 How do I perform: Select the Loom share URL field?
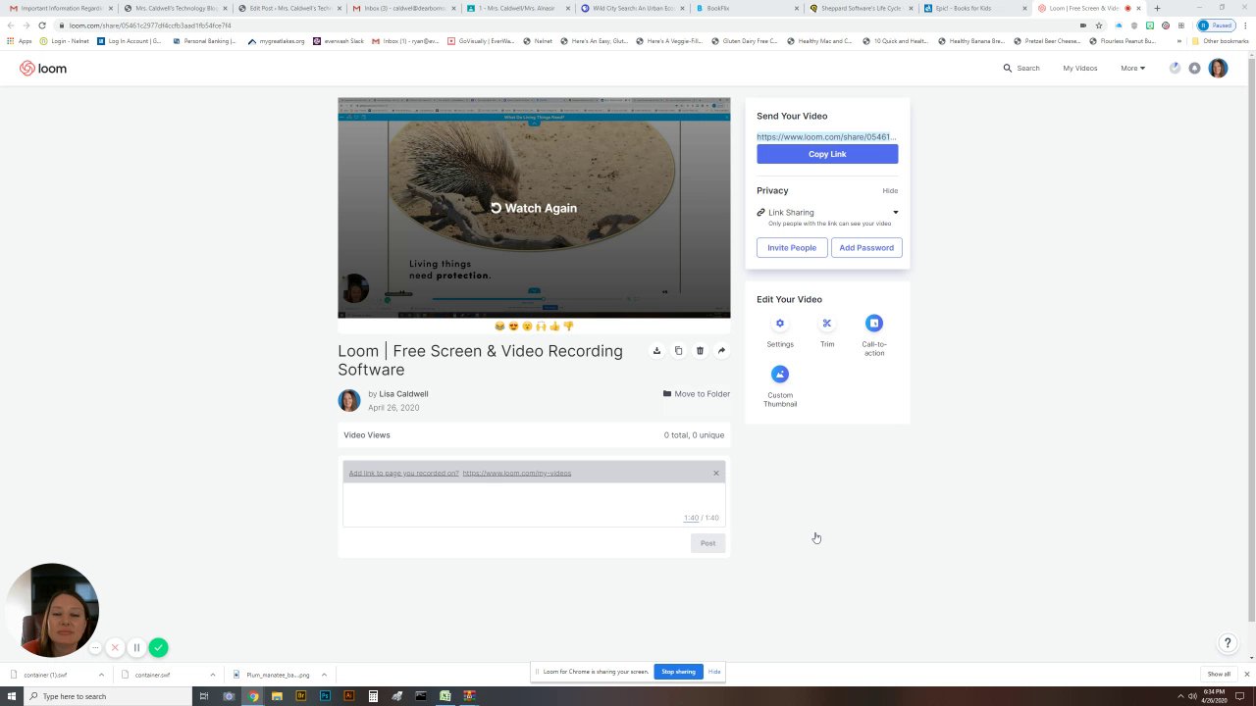827,137
